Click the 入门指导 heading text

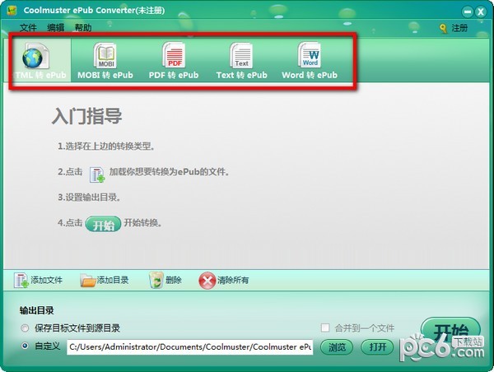click(x=87, y=116)
